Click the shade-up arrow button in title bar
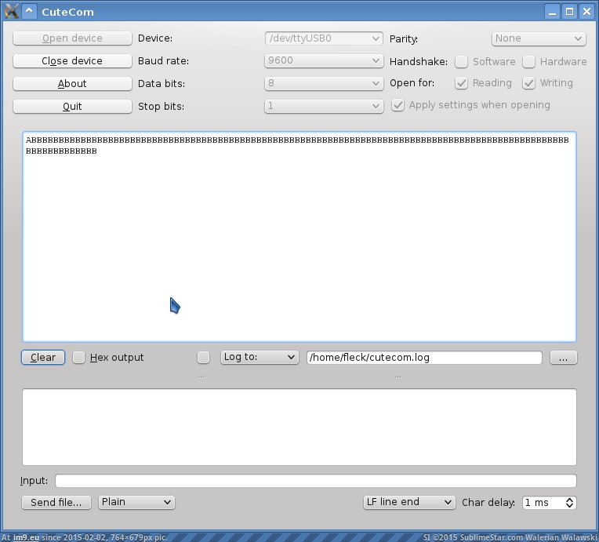599x542 pixels. pos(29,12)
